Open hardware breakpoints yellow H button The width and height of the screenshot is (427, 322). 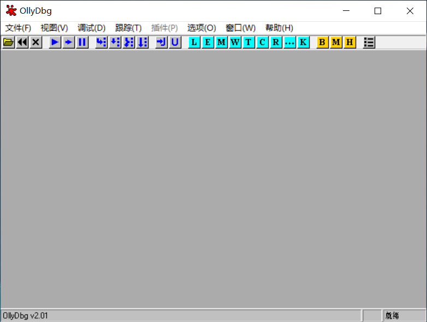point(349,42)
